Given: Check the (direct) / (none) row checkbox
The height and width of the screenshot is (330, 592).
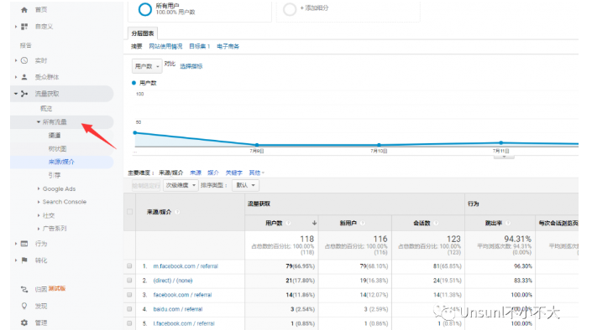Looking at the screenshot, I should [129, 281].
